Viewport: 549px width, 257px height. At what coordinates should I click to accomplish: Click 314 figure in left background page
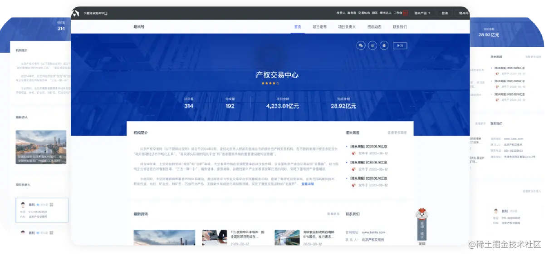[x=61, y=29]
